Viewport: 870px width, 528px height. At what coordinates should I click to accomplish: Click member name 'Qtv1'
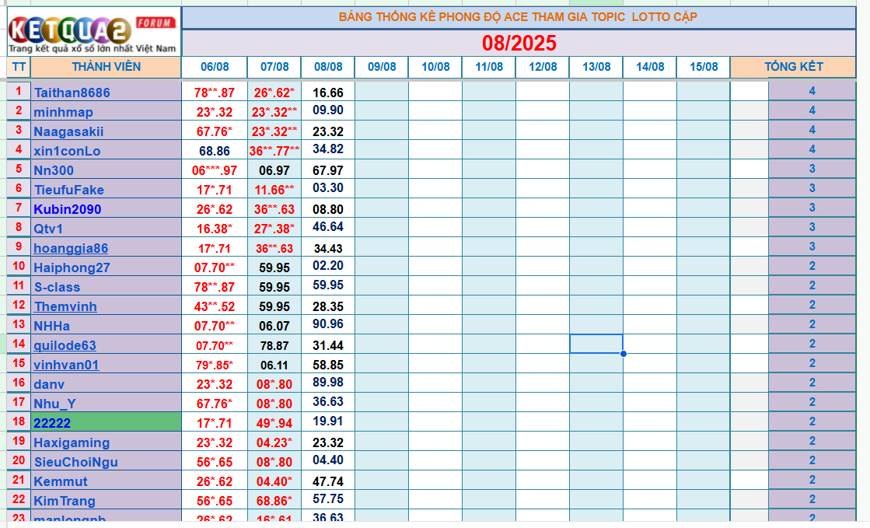tap(48, 229)
